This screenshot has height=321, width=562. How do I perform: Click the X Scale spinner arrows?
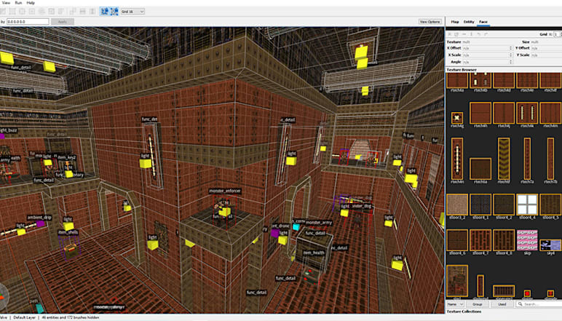(510, 55)
